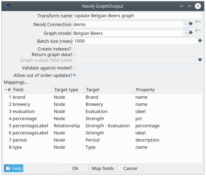Enable Validate against model
206x177 pixels.
74,68
